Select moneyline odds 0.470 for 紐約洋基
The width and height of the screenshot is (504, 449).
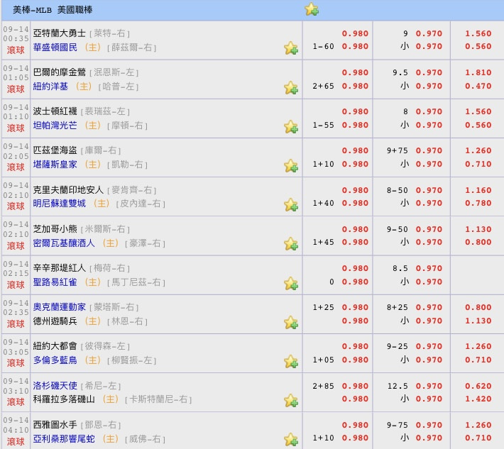point(478,86)
